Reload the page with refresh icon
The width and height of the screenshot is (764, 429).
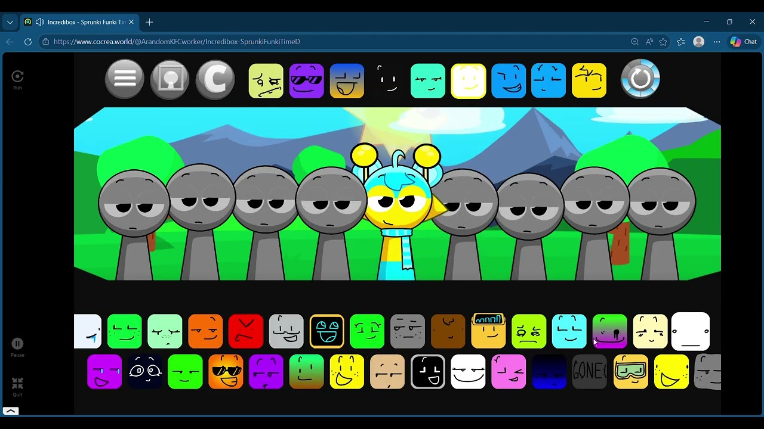[x=28, y=42]
